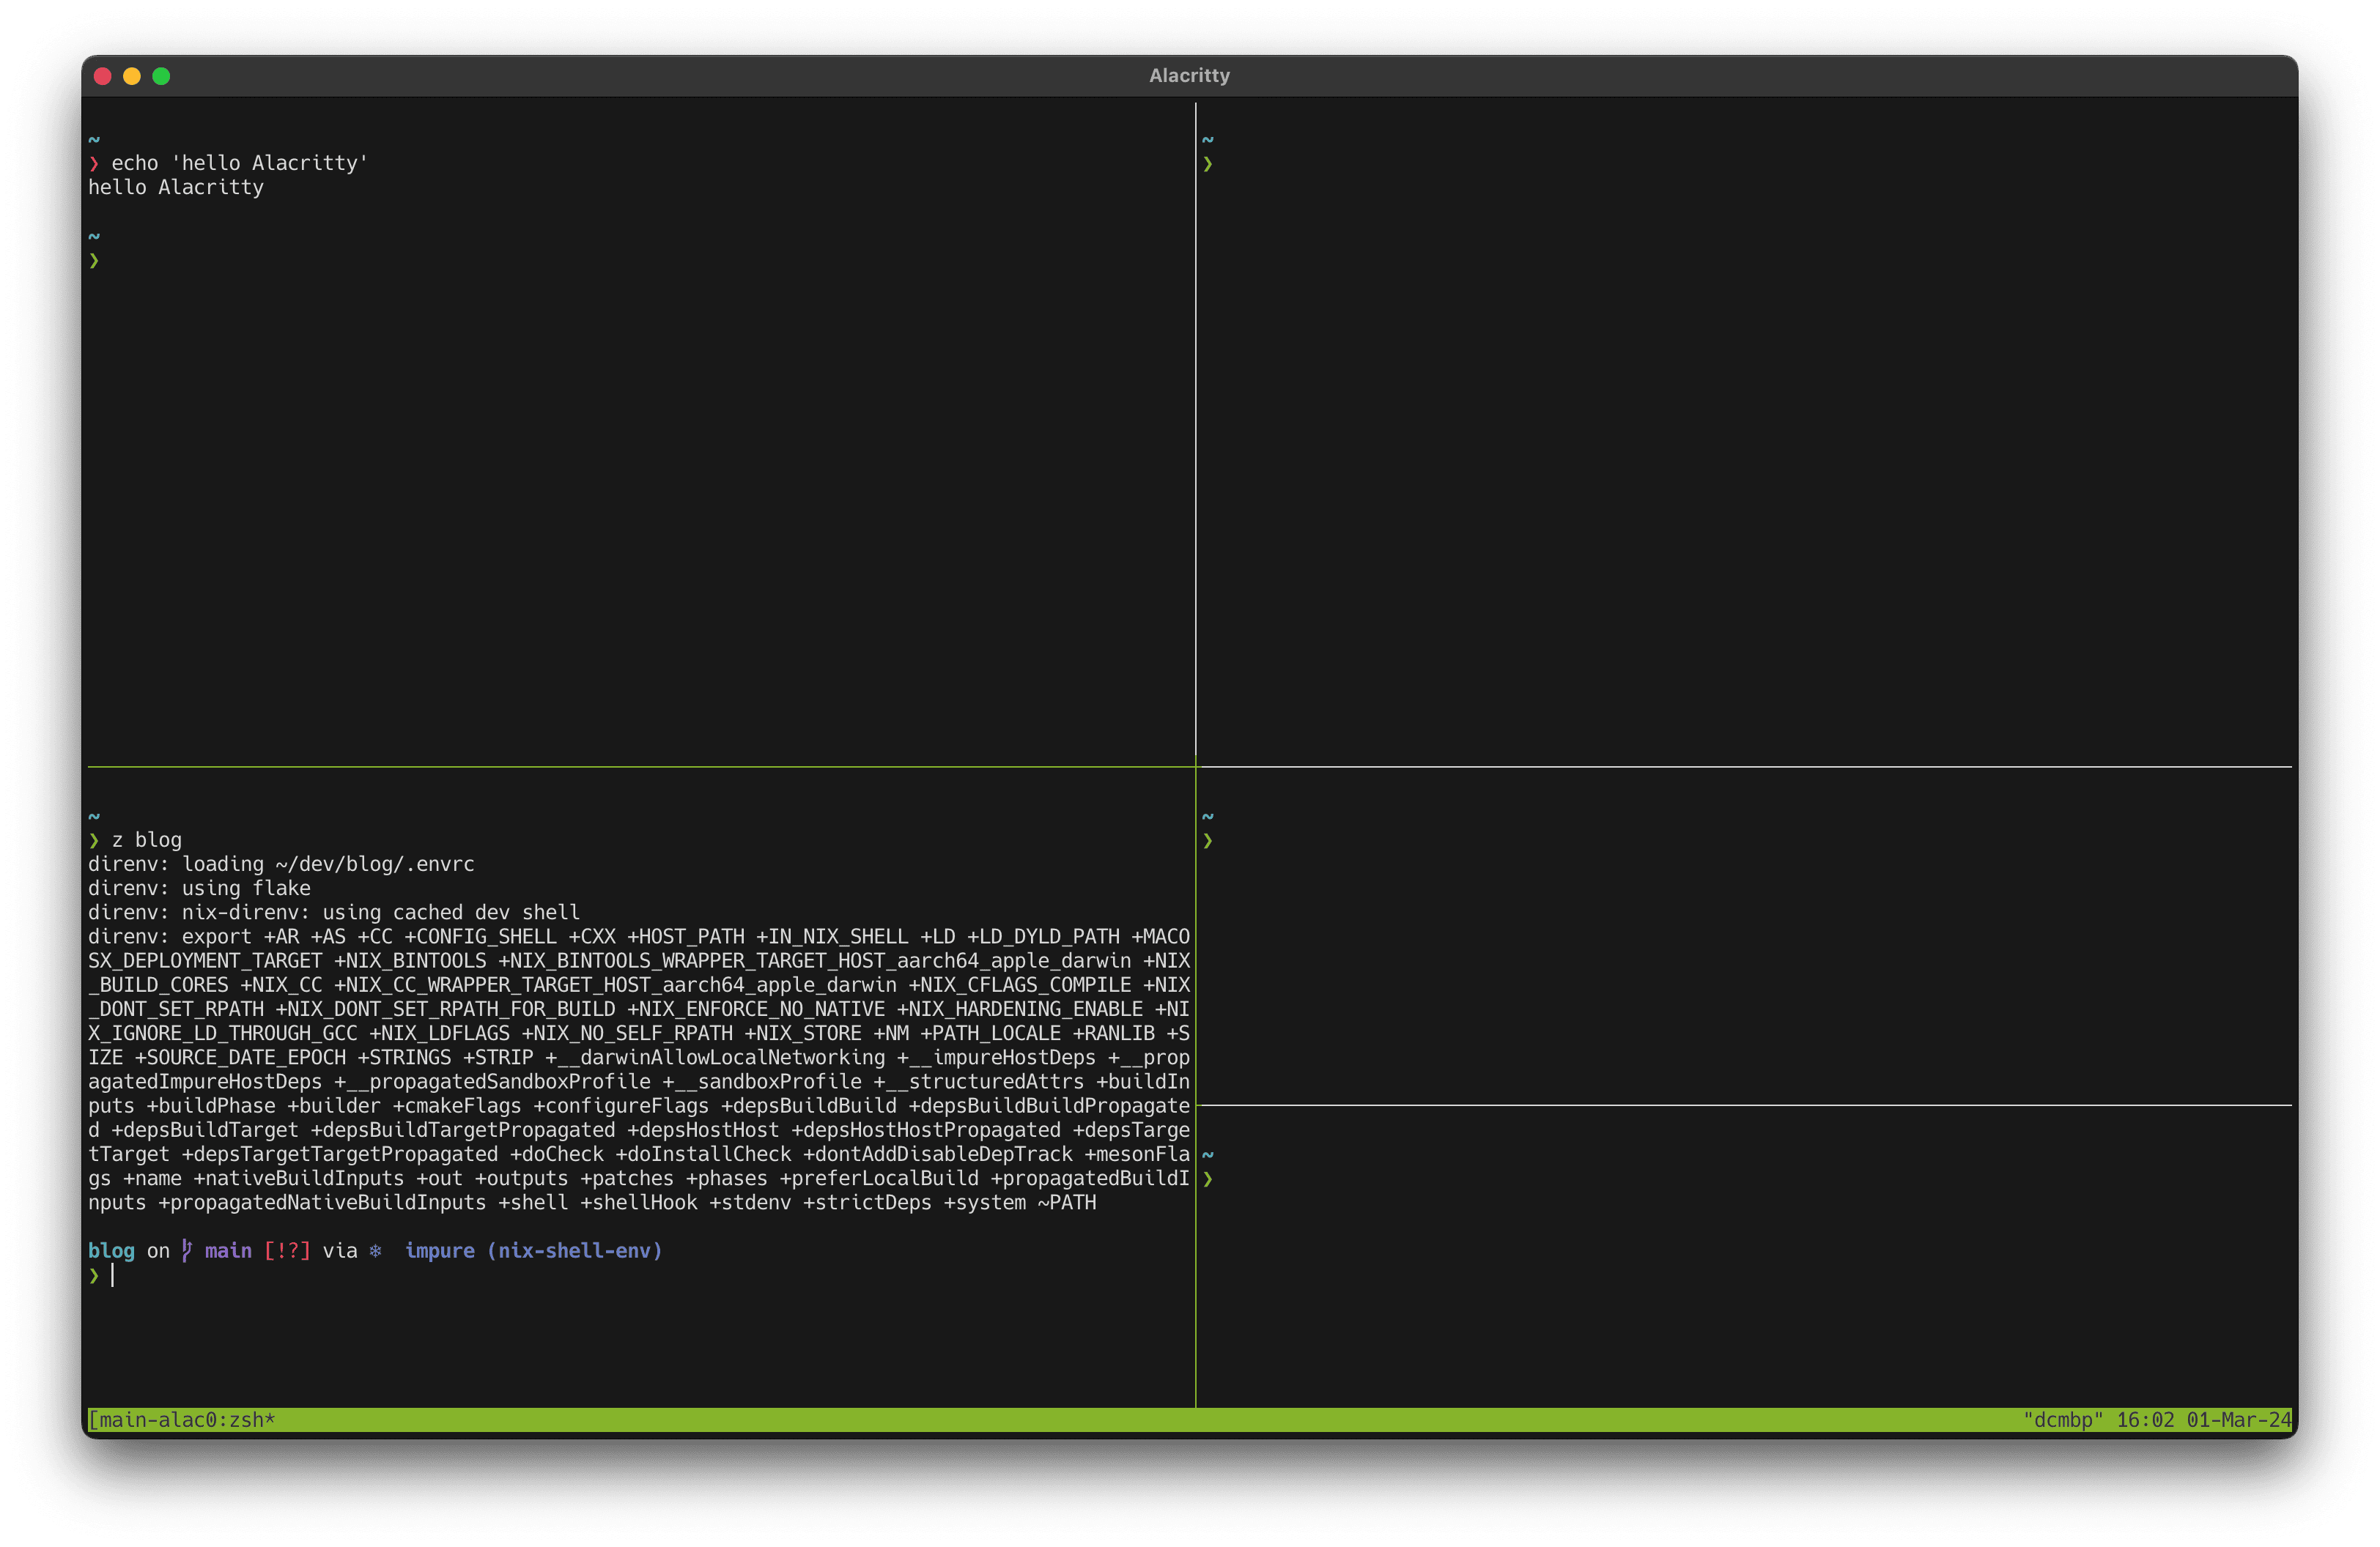Click the +__darwinAllowLocalNetworking variable text
Viewport: 2380px width, 1547px height.
715,1056
